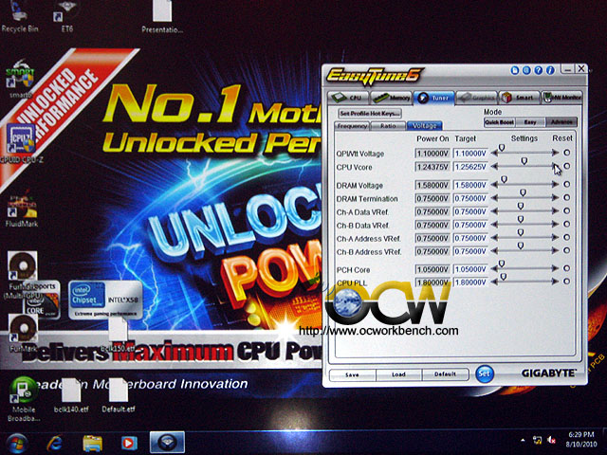Click the CPU Vcore slider thumb

click(x=524, y=161)
